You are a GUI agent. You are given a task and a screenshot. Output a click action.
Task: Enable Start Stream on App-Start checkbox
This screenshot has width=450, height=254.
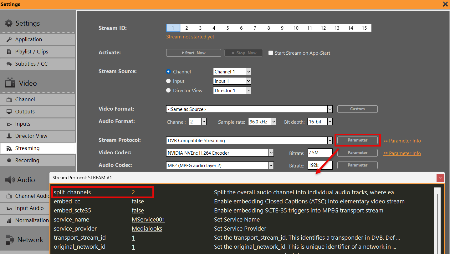pos(271,53)
